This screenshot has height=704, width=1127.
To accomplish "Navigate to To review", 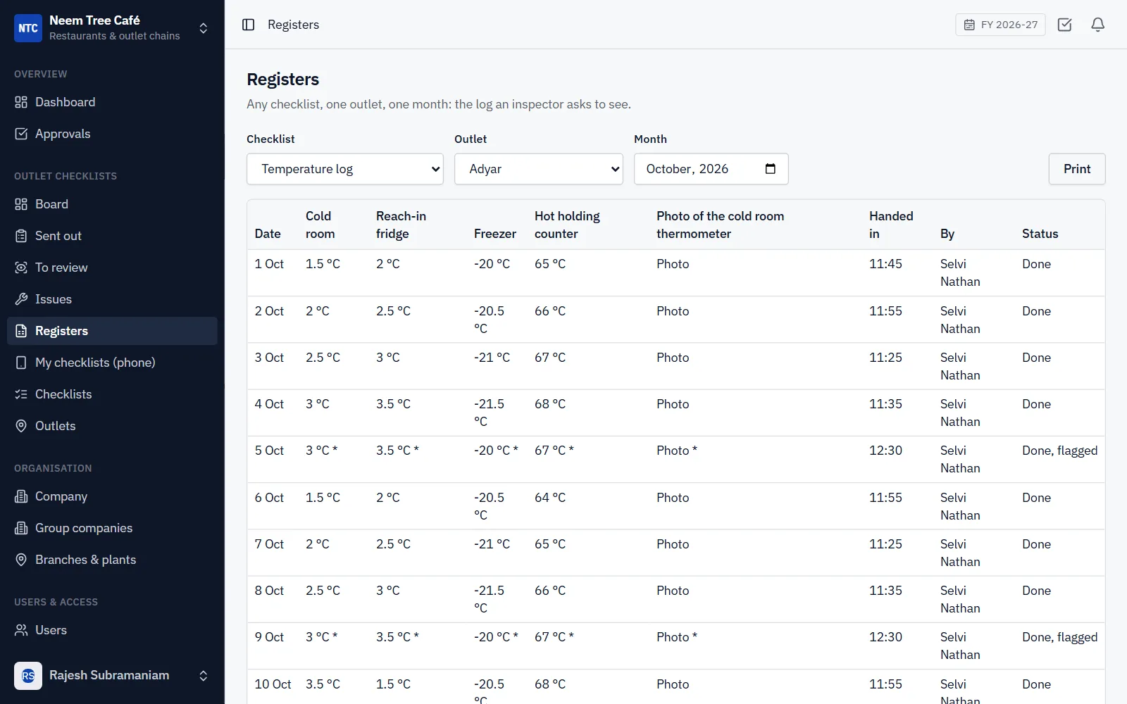I will (x=112, y=268).
